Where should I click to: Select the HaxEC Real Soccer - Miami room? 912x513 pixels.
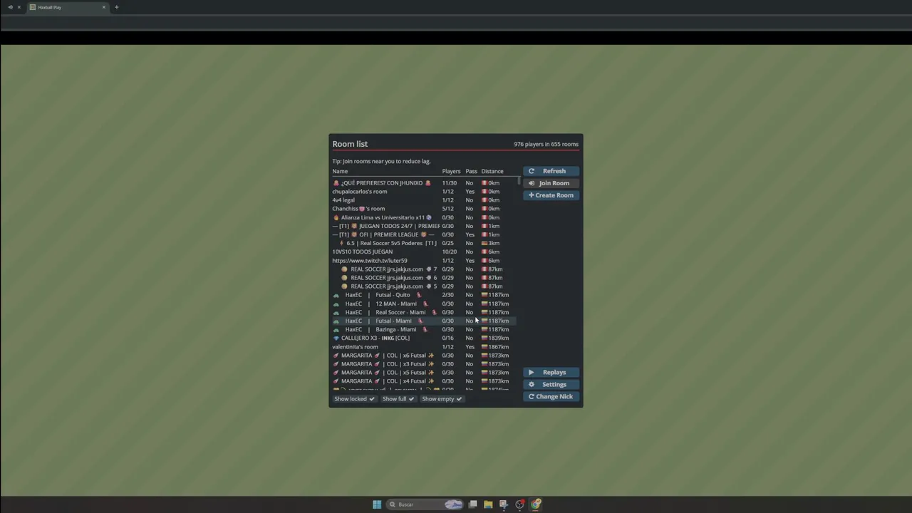pyautogui.click(x=424, y=312)
